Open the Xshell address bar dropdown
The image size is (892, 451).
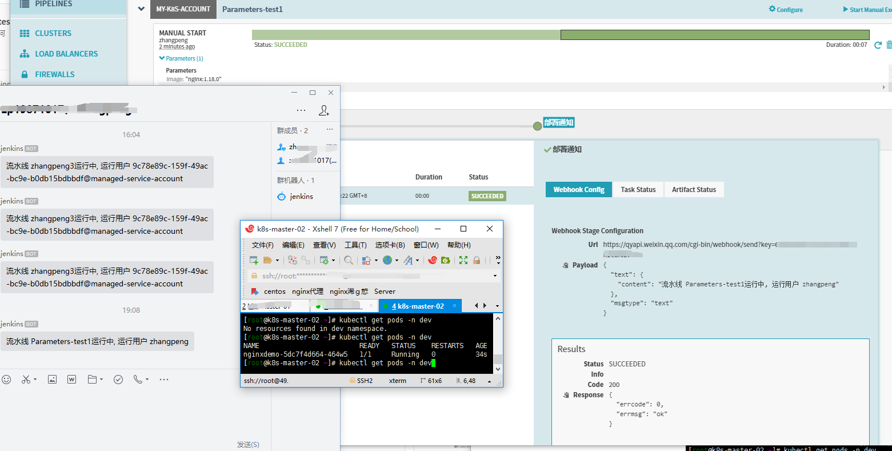tap(495, 276)
